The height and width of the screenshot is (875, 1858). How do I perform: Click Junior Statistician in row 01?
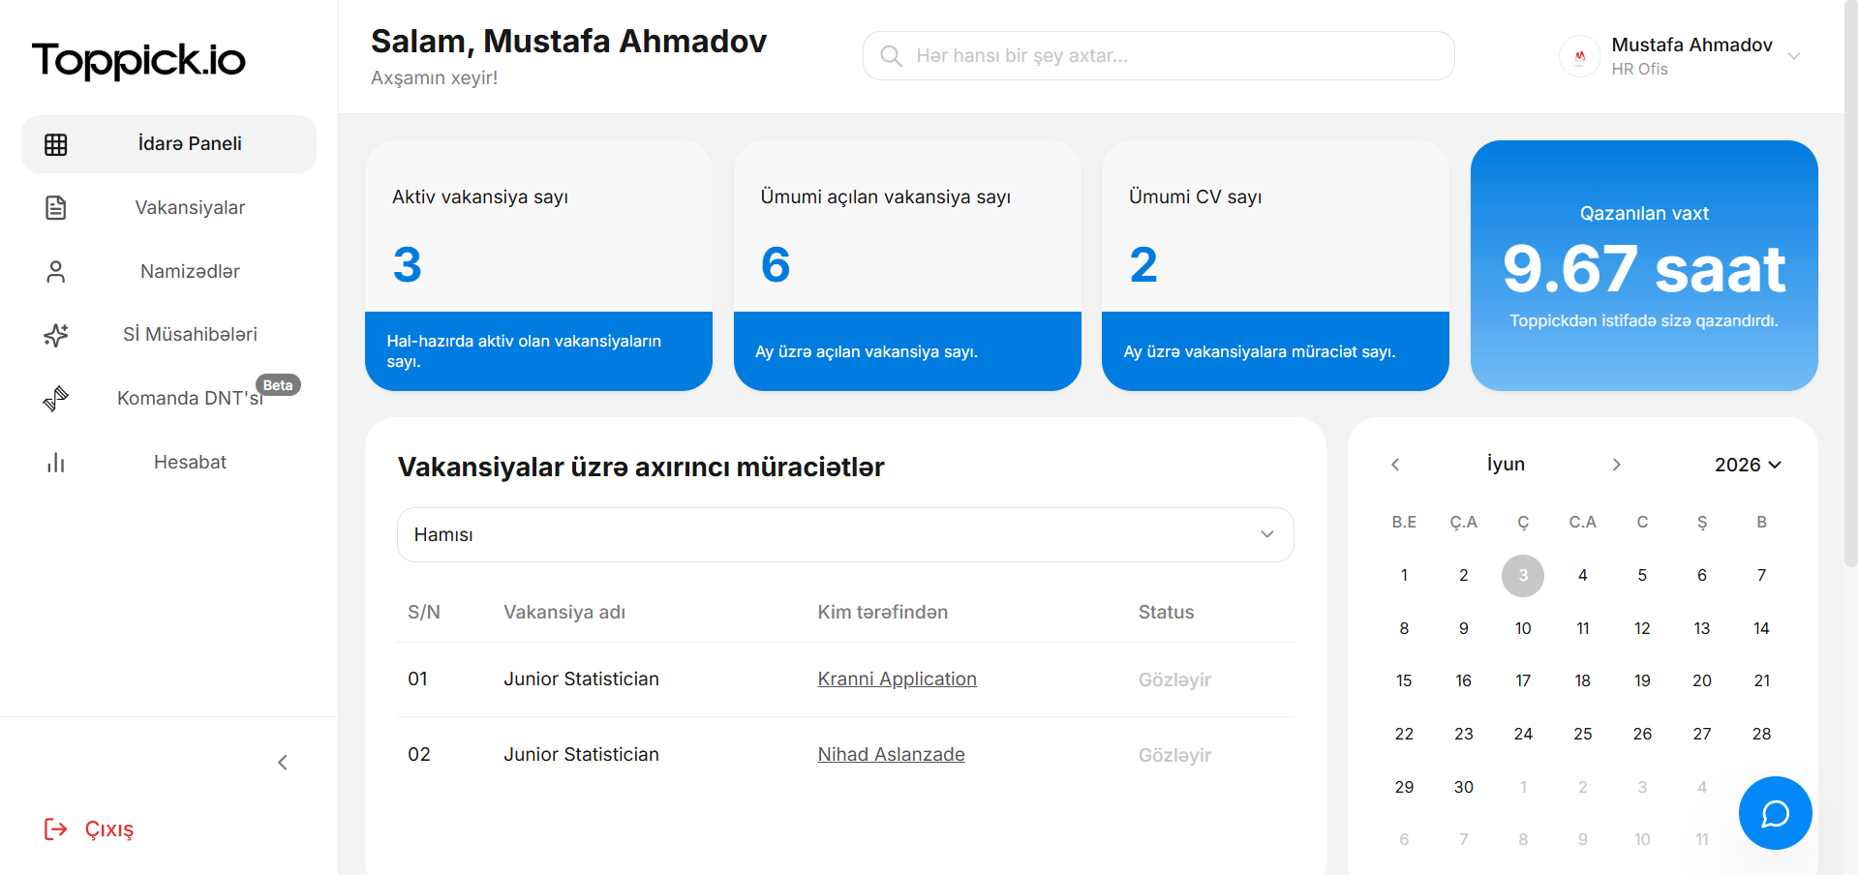581,679
